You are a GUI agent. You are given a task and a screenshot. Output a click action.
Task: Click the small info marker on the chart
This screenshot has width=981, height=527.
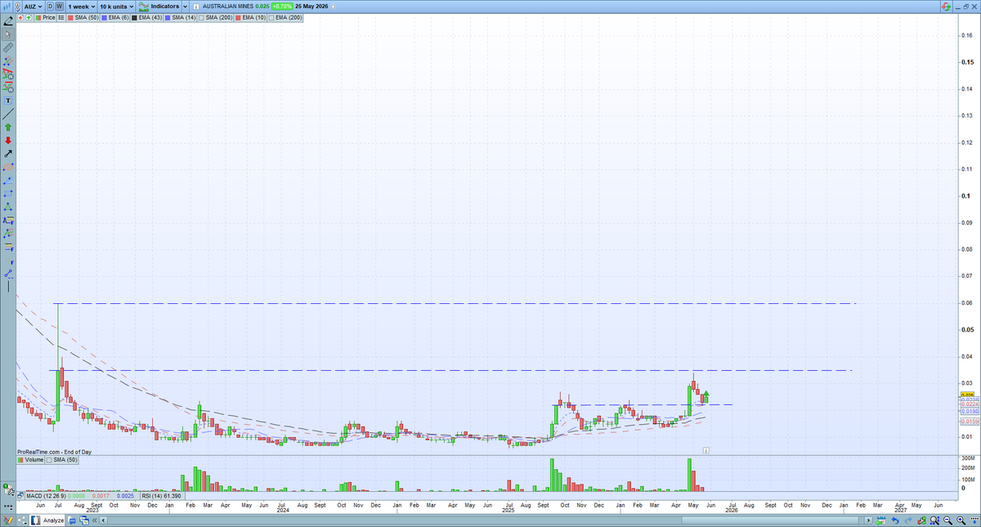[706, 450]
